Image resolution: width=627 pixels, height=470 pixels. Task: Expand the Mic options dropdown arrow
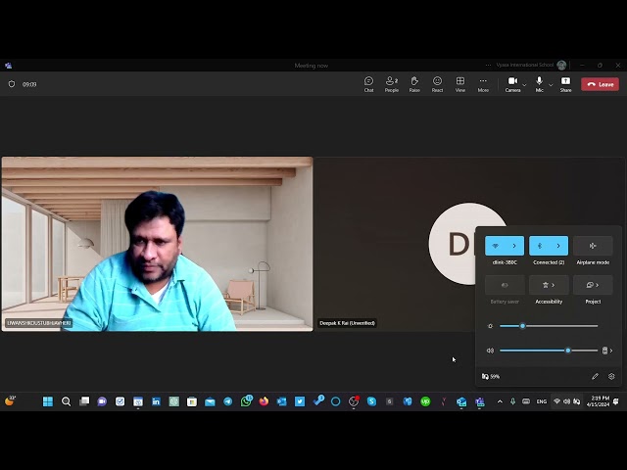(x=551, y=85)
